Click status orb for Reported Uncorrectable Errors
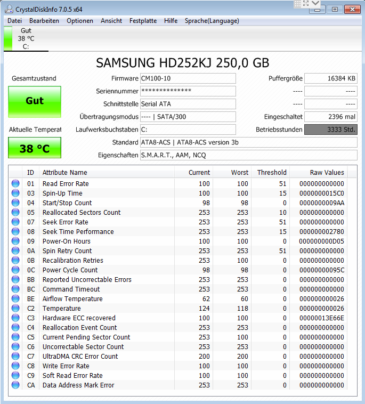365x404 pixels. coord(15,279)
